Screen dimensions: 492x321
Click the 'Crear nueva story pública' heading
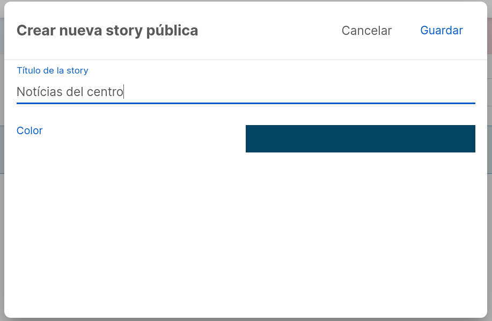[107, 31]
